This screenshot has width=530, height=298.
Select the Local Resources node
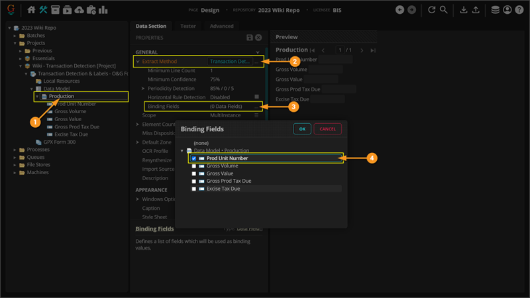coord(62,81)
